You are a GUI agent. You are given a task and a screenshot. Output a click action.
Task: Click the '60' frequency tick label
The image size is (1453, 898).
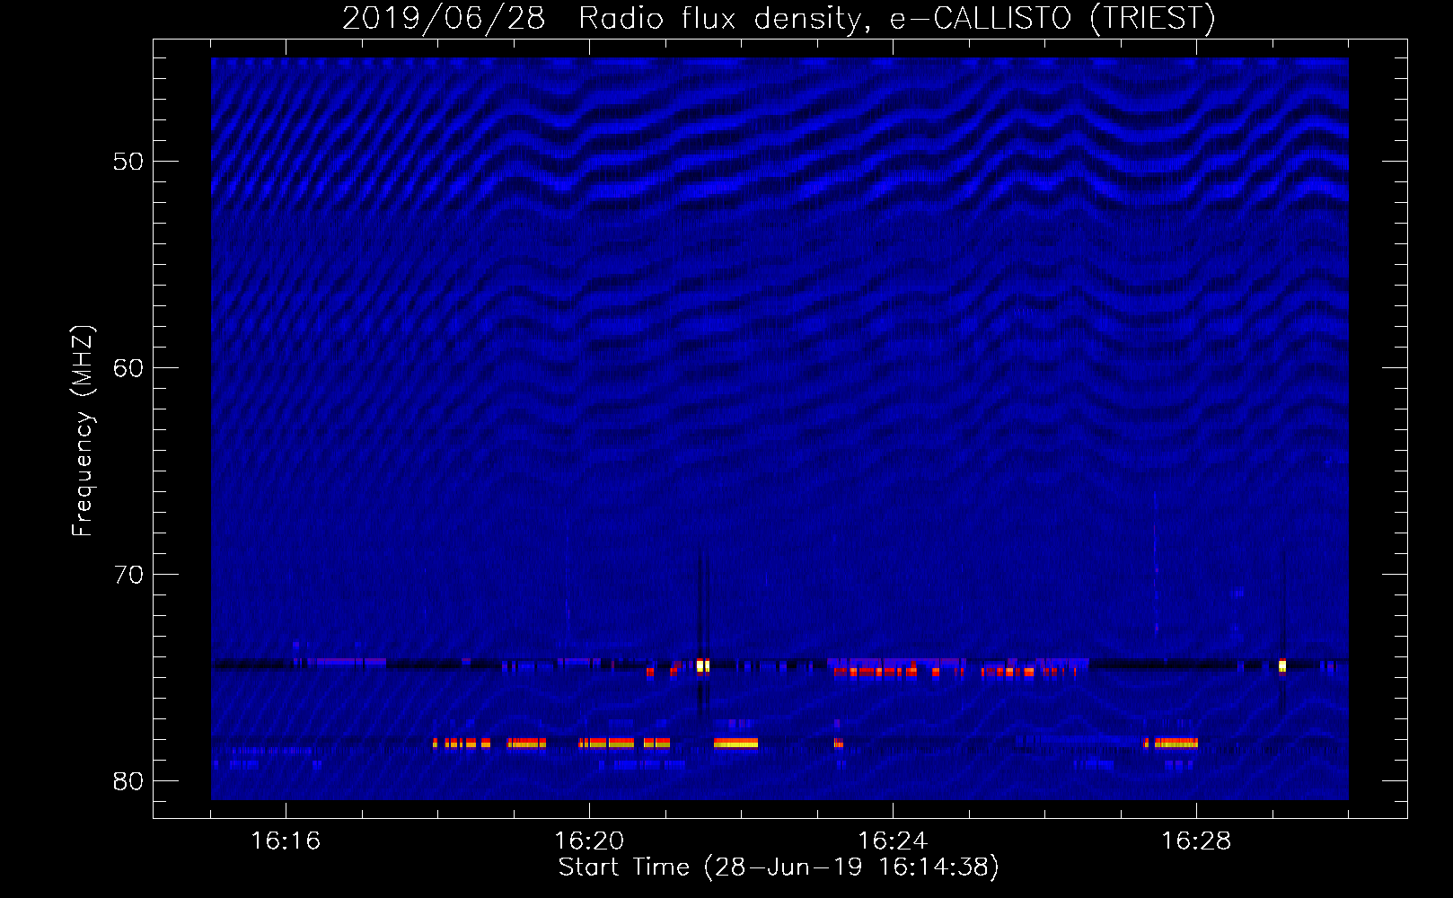[128, 368]
